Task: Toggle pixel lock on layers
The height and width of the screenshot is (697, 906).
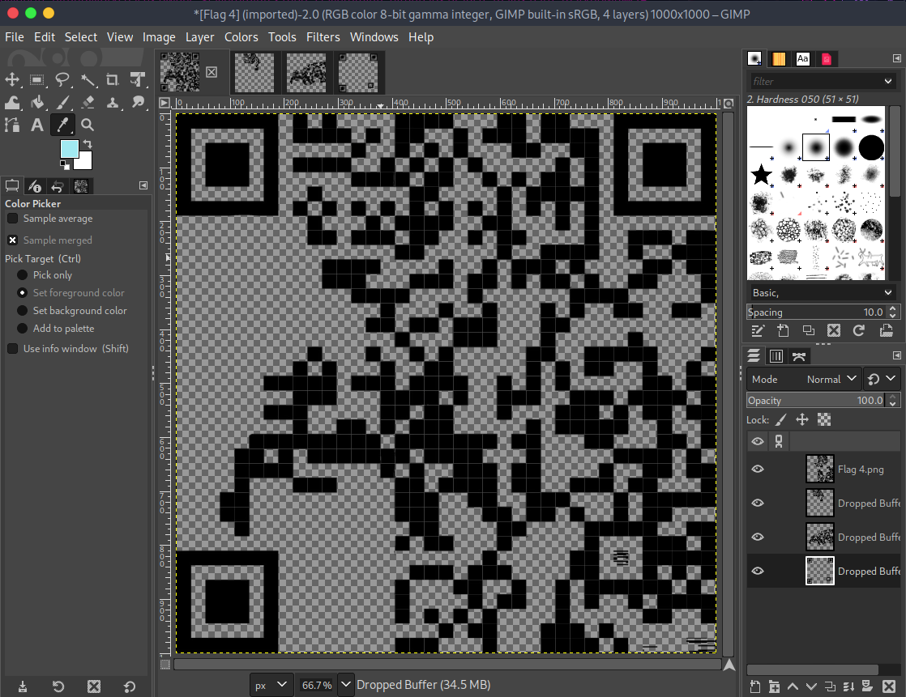Action: [x=780, y=420]
